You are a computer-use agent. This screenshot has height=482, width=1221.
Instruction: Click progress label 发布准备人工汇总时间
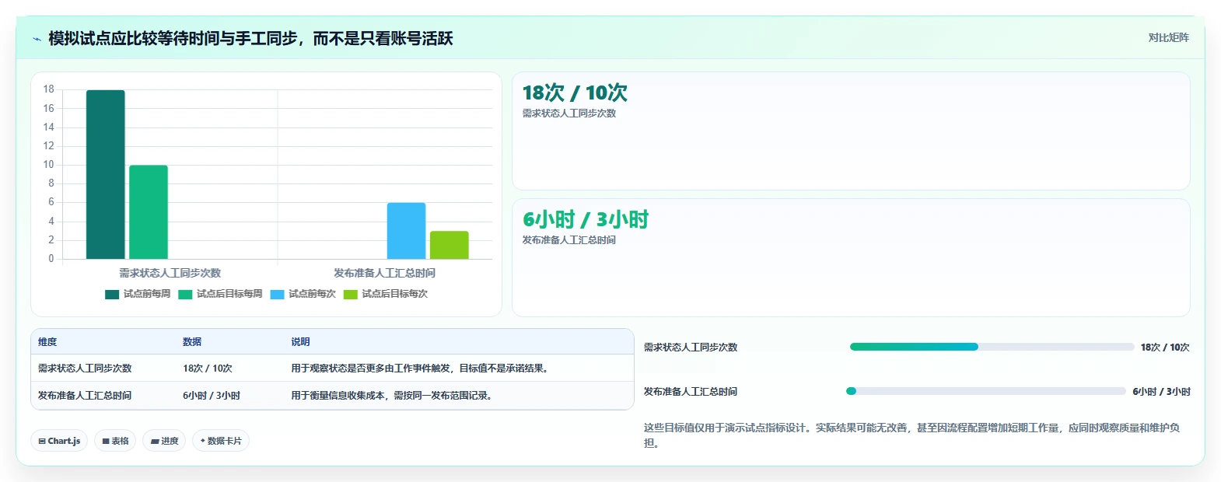point(691,392)
